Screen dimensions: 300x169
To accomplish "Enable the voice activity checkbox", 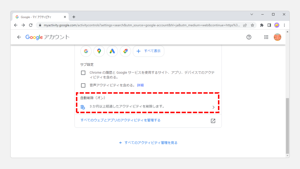I will coord(83,85).
